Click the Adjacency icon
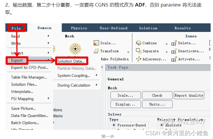Image resolution: width=213 pixels, height=139 pixels. point(139,59)
